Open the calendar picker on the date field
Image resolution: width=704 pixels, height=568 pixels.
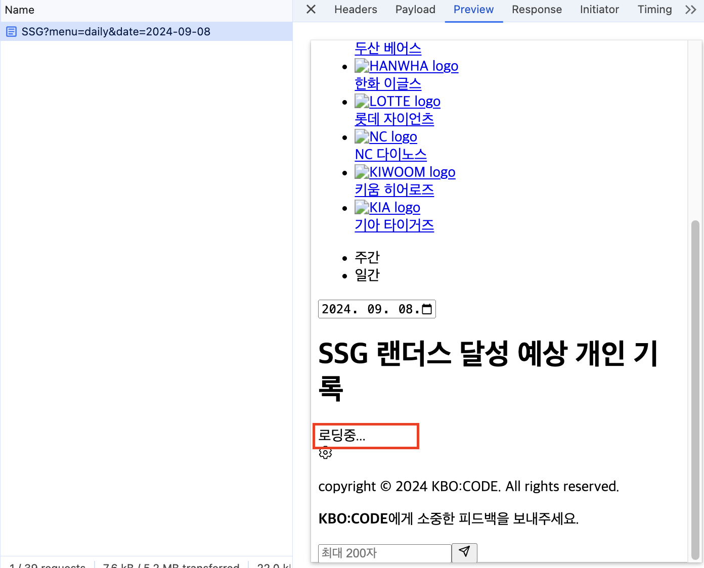[427, 309]
